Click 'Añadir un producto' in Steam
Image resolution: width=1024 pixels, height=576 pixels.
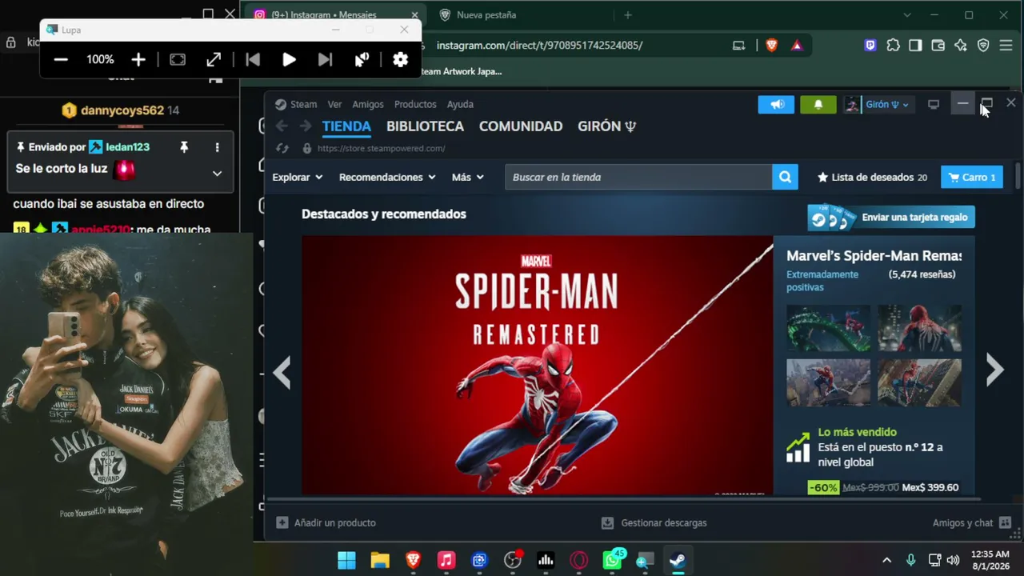click(326, 522)
